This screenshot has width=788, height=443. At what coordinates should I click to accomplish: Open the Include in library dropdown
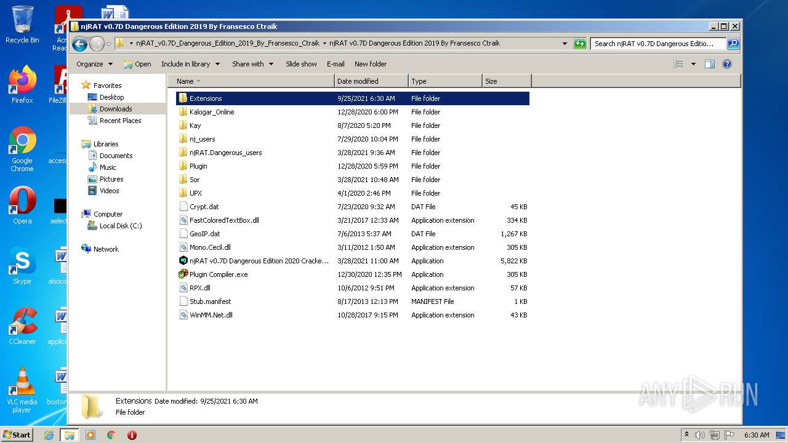[x=190, y=64]
